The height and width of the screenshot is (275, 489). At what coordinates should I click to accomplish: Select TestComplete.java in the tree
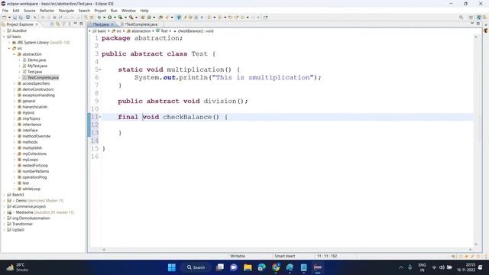pos(43,78)
